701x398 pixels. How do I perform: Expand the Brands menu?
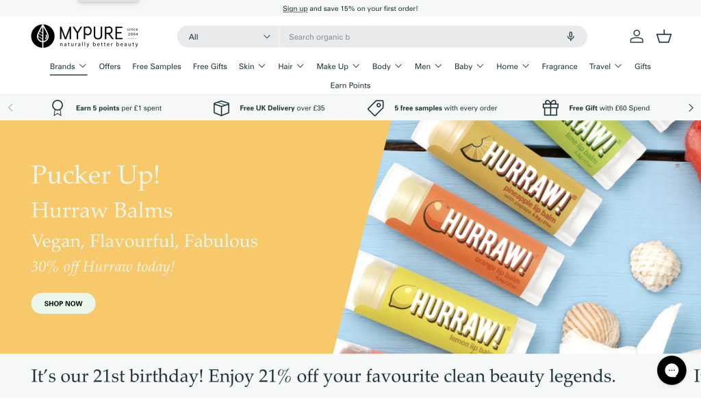(68, 66)
